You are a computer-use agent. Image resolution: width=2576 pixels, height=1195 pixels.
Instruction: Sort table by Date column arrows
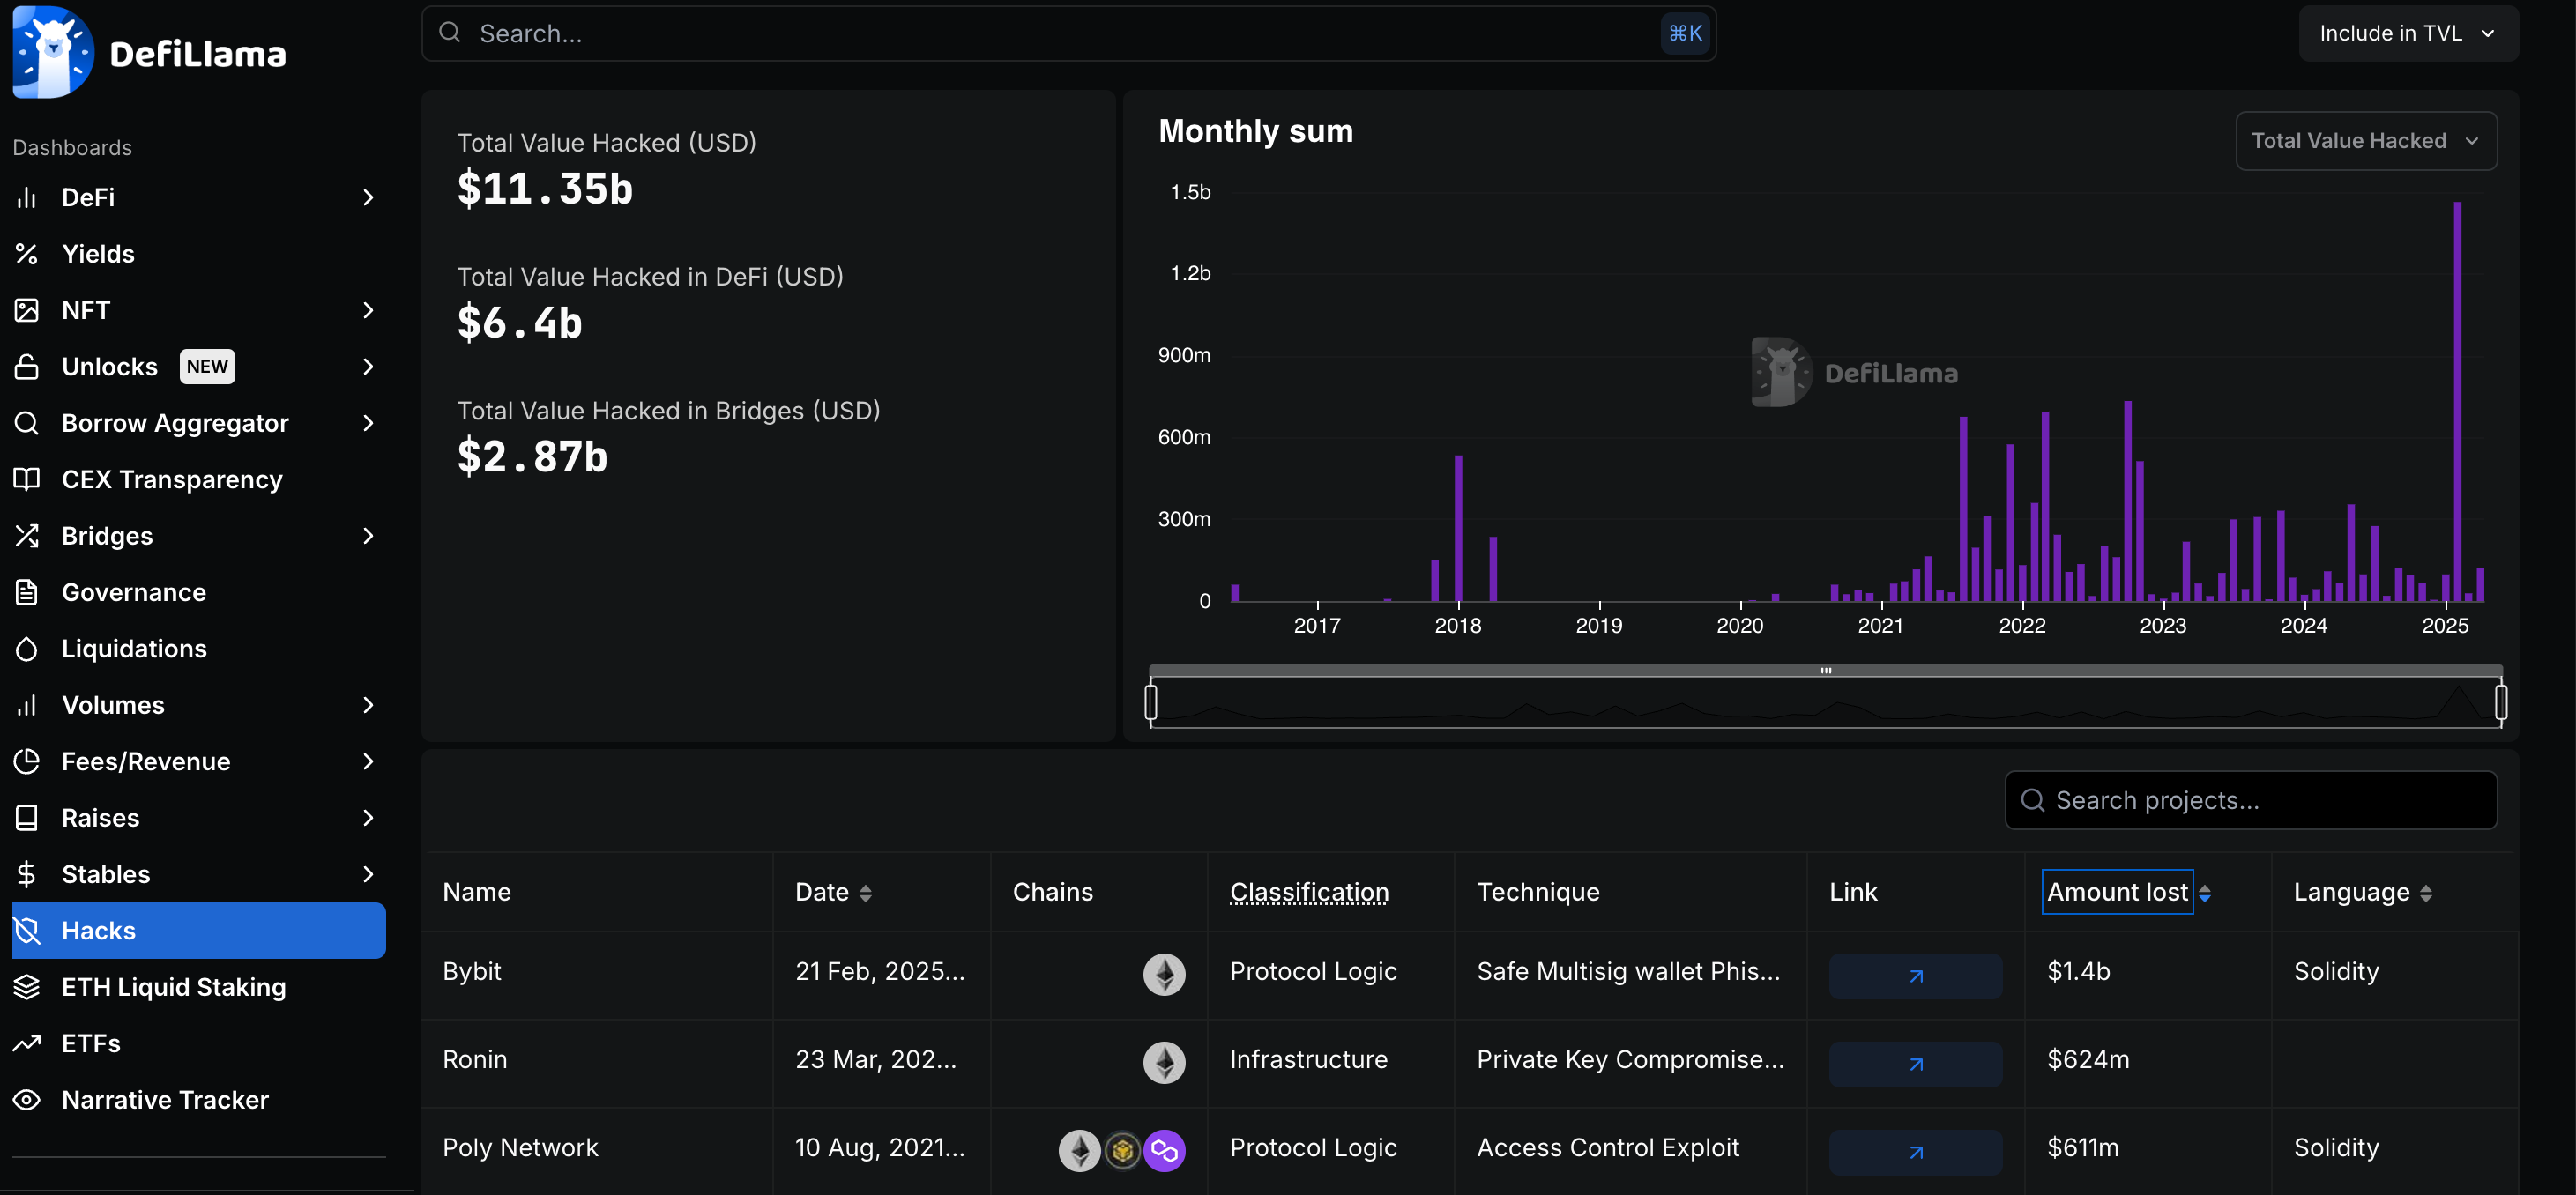(x=866, y=893)
